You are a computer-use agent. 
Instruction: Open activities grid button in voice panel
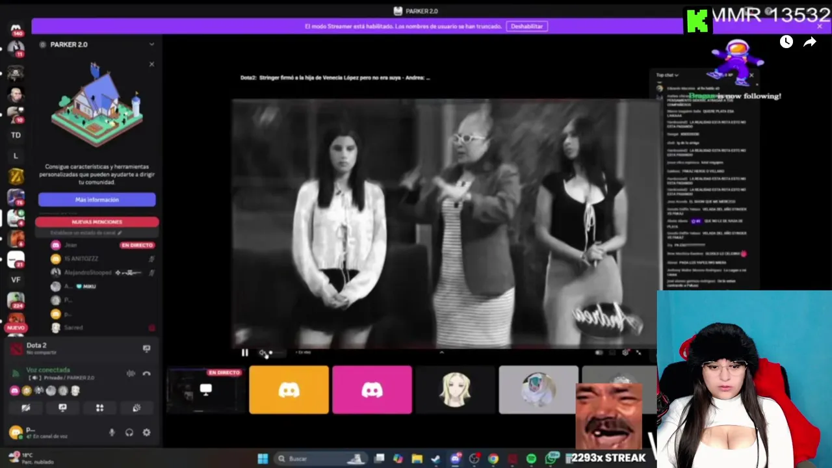[99, 408]
